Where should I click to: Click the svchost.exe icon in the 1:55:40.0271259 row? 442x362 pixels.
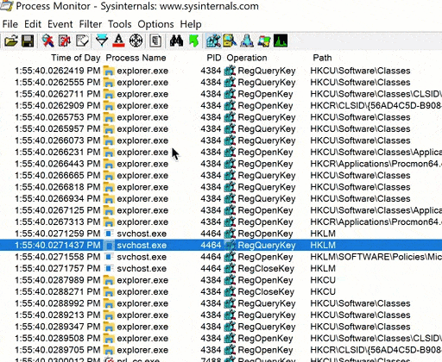(109, 234)
